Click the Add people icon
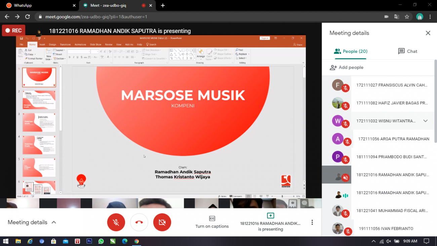This screenshot has width=437, height=246. point(333,68)
